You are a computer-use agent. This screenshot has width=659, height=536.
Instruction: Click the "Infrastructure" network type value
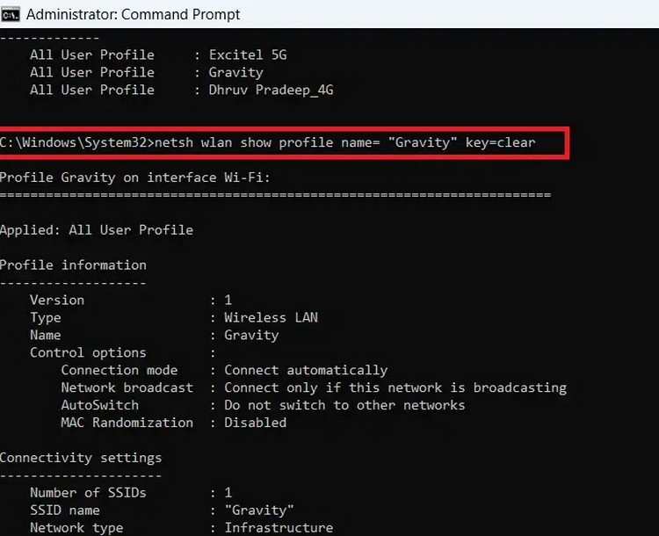point(278,528)
